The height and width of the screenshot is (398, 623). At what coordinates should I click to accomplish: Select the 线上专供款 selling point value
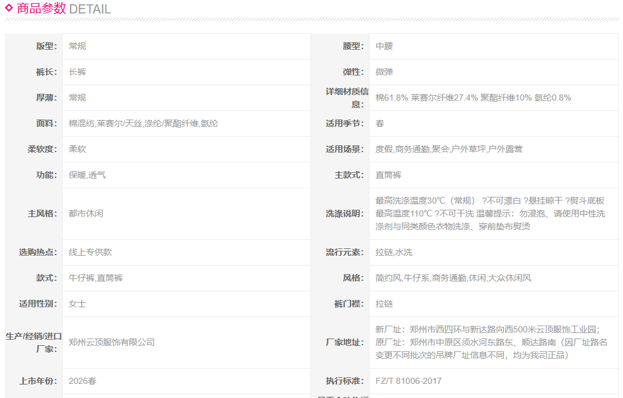click(90, 252)
